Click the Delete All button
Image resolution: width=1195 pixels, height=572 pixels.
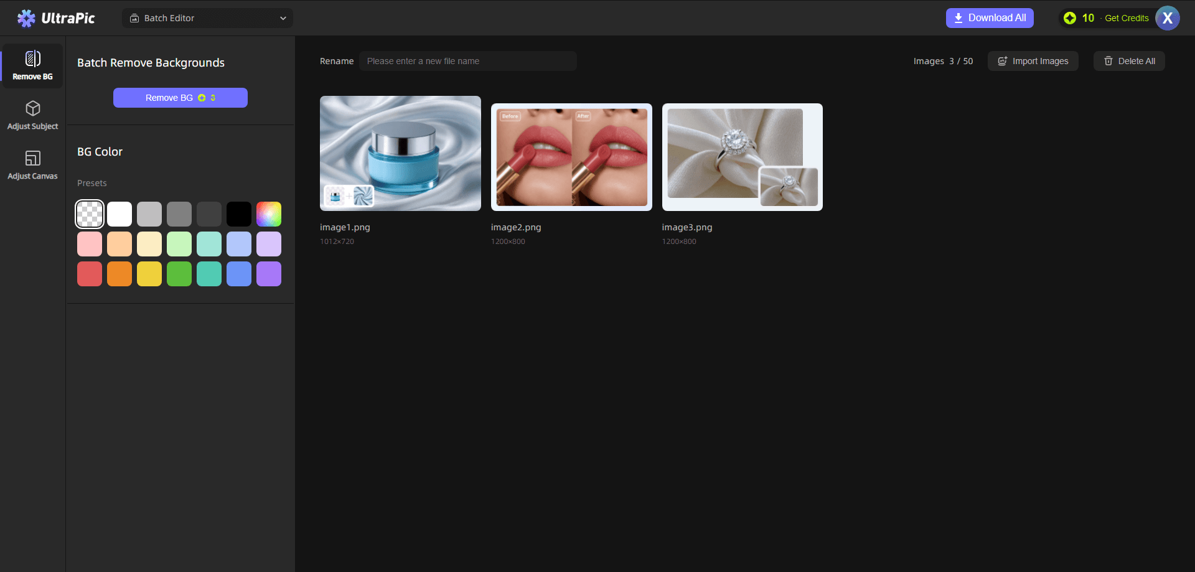tap(1129, 61)
